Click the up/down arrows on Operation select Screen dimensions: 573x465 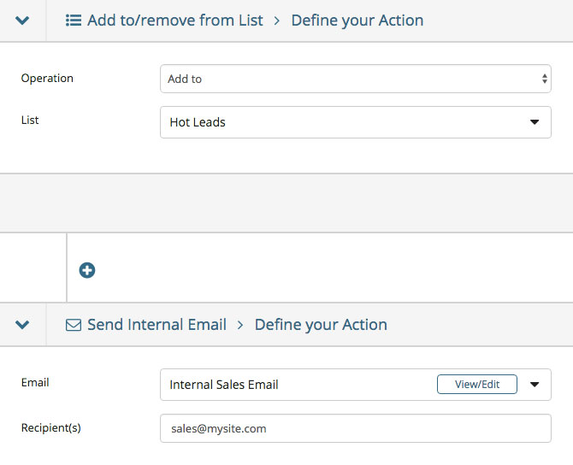click(x=545, y=79)
